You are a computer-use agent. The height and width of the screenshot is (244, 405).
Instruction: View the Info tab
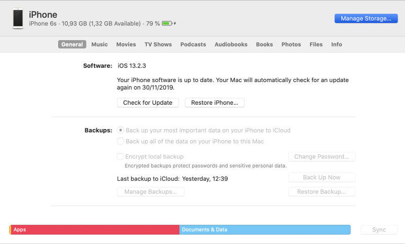pos(337,45)
